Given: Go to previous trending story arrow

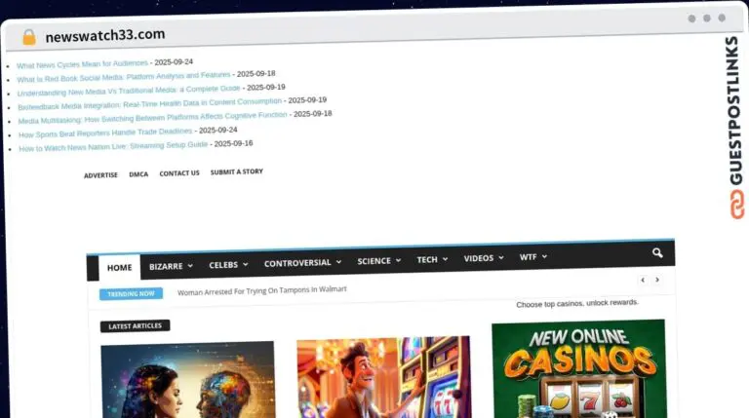Looking at the screenshot, I should click(x=643, y=280).
